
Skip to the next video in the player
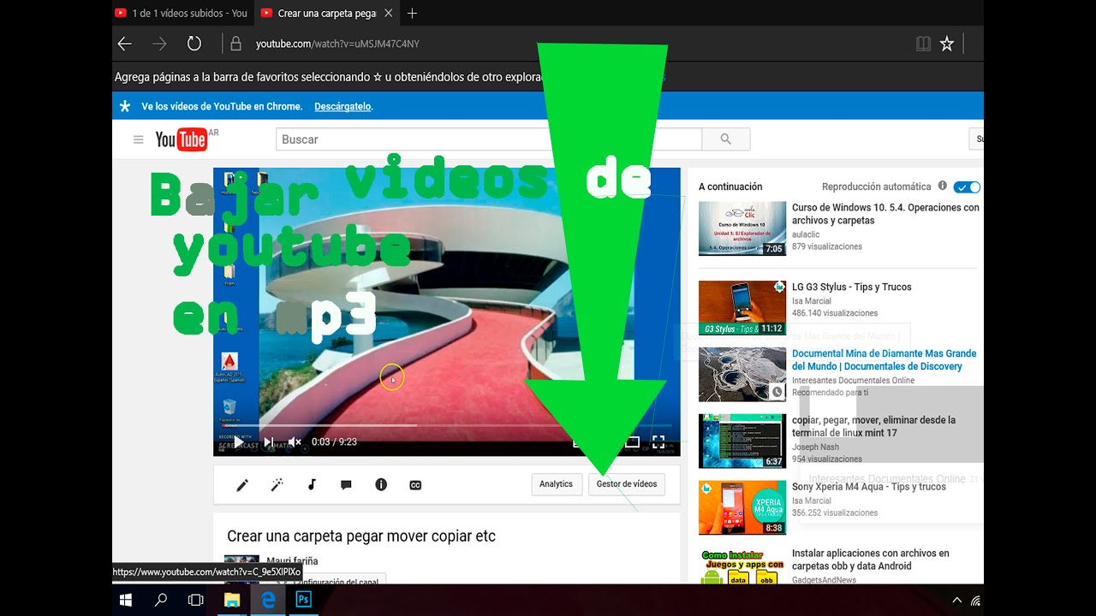[269, 442]
